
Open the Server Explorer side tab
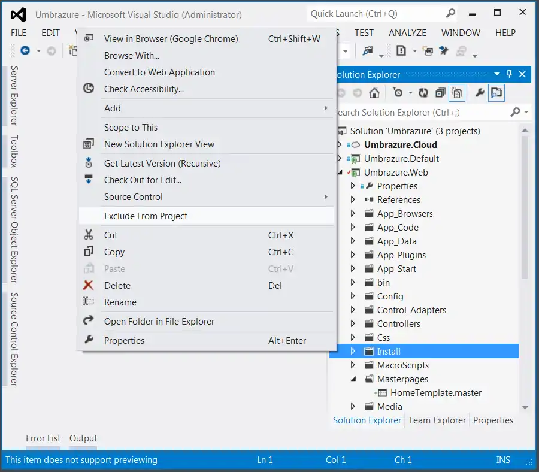click(14, 96)
